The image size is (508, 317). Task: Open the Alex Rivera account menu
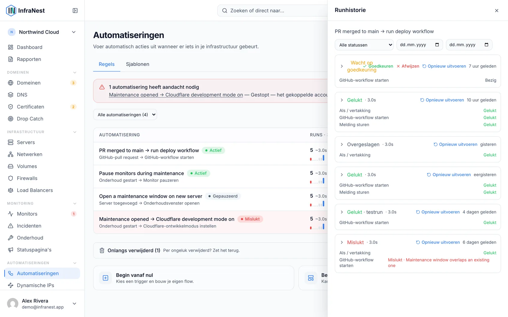[42, 303]
